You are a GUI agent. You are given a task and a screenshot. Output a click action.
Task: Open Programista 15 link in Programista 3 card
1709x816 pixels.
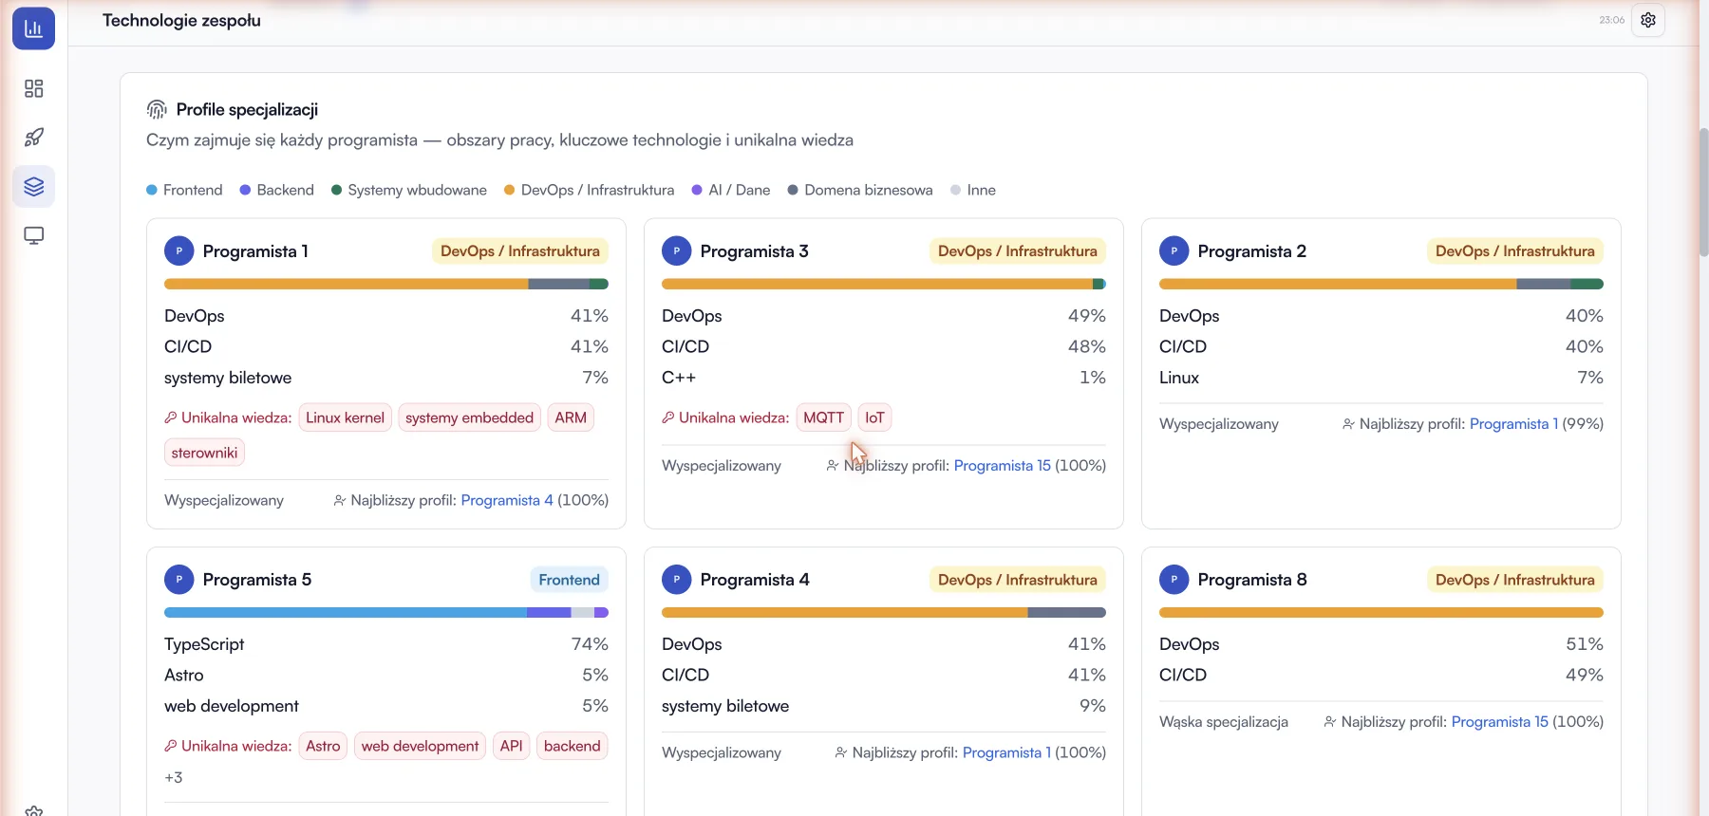point(1003,466)
